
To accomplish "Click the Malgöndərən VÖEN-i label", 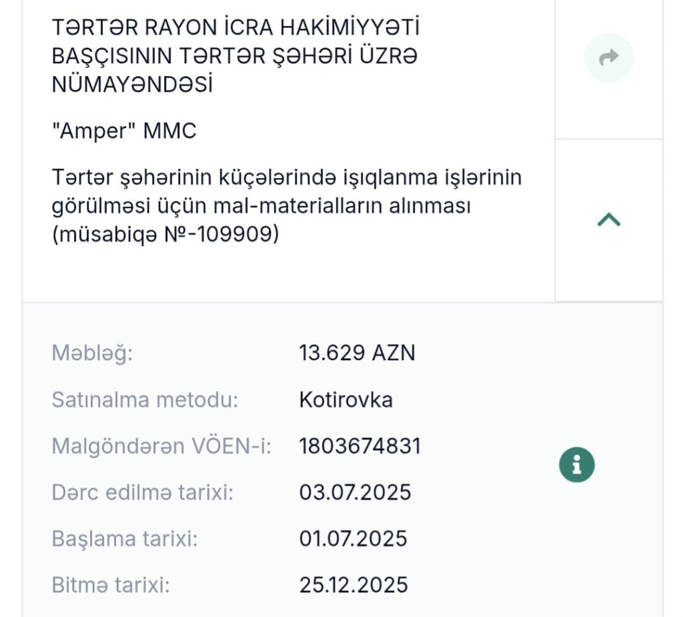I will (161, 446).
